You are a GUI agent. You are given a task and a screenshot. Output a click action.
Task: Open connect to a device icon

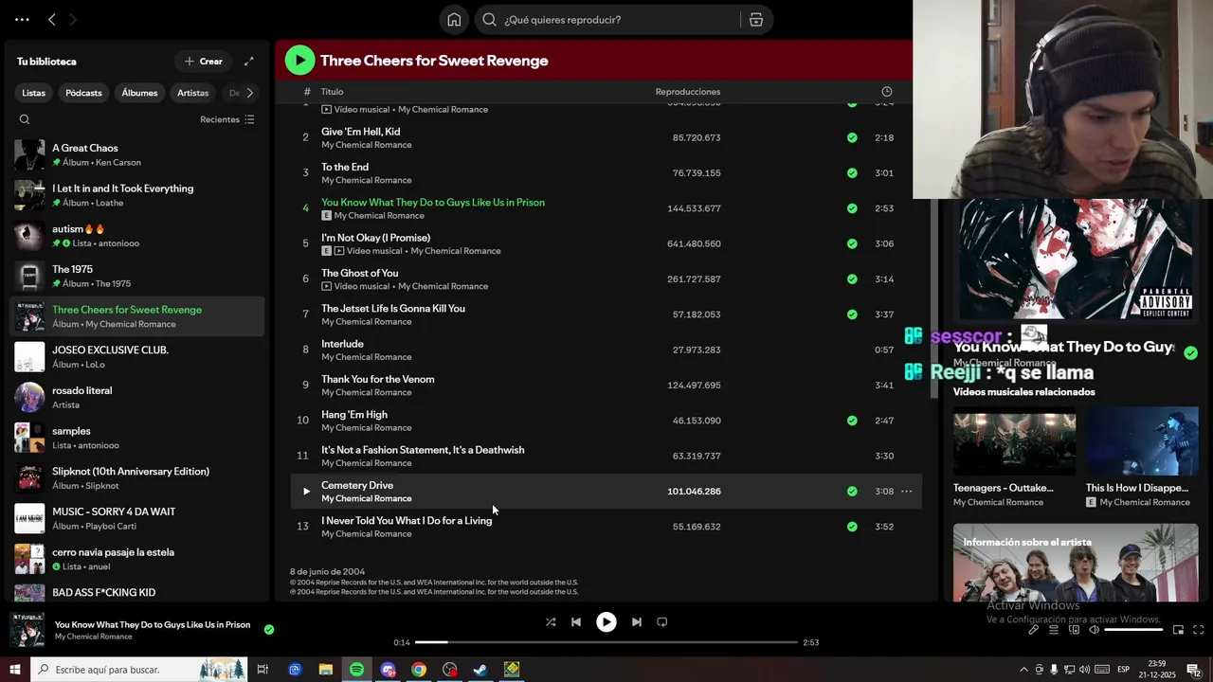coord(1074,630)
